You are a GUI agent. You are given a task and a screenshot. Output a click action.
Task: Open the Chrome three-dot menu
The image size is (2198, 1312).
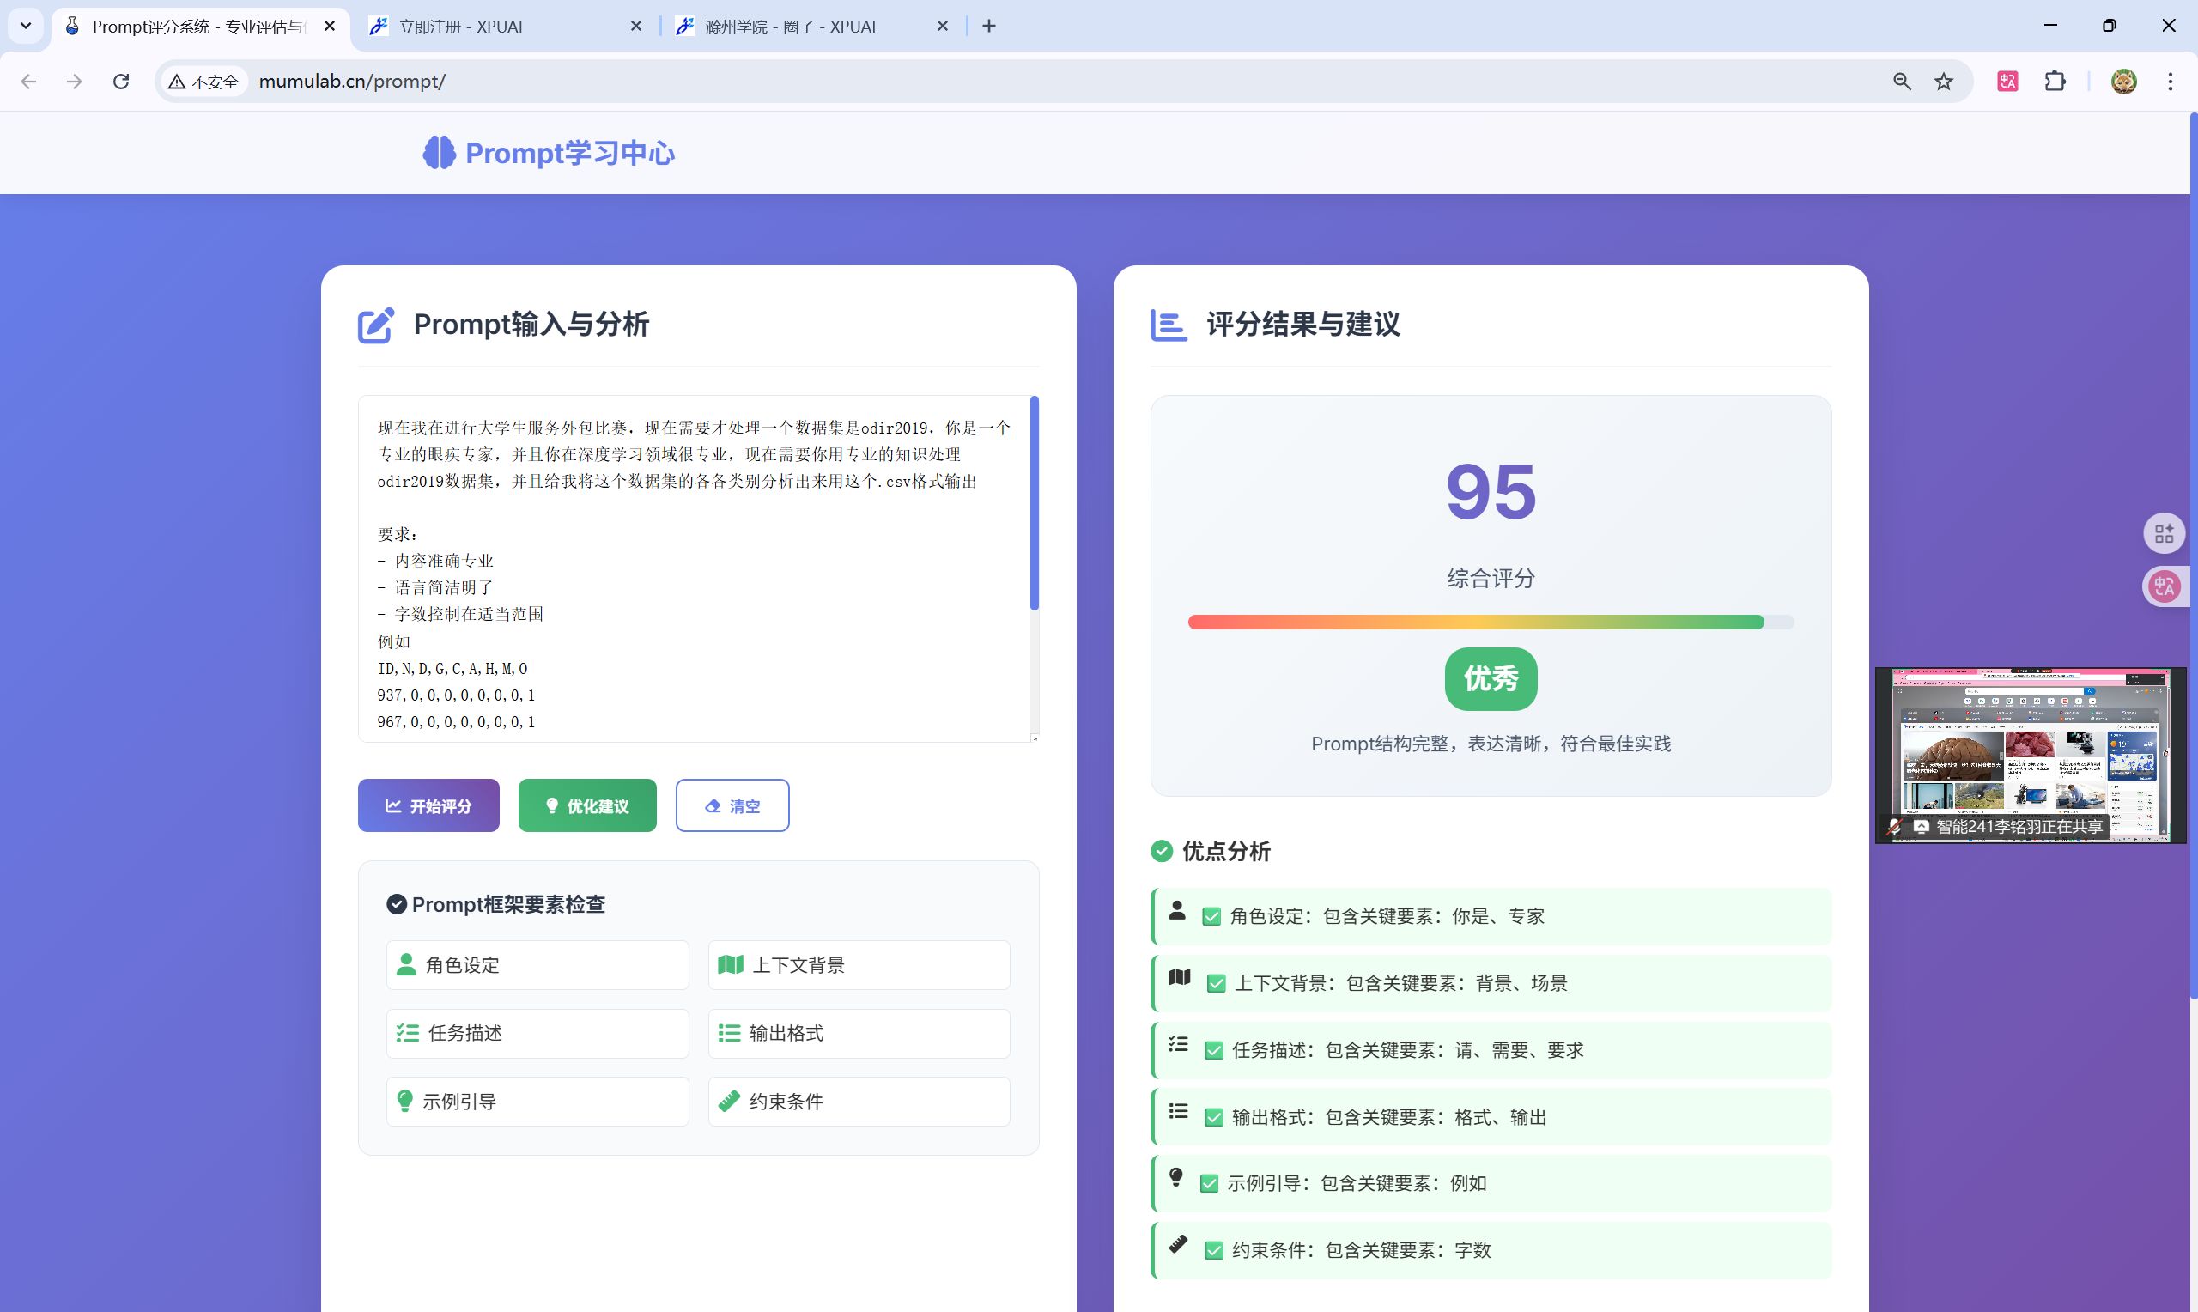pyautogui.click(x=2170, y=82)
